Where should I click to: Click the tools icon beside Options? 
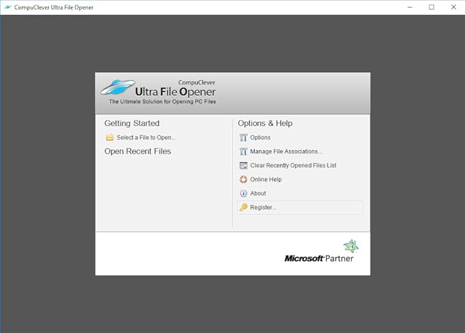click(243, 138)
